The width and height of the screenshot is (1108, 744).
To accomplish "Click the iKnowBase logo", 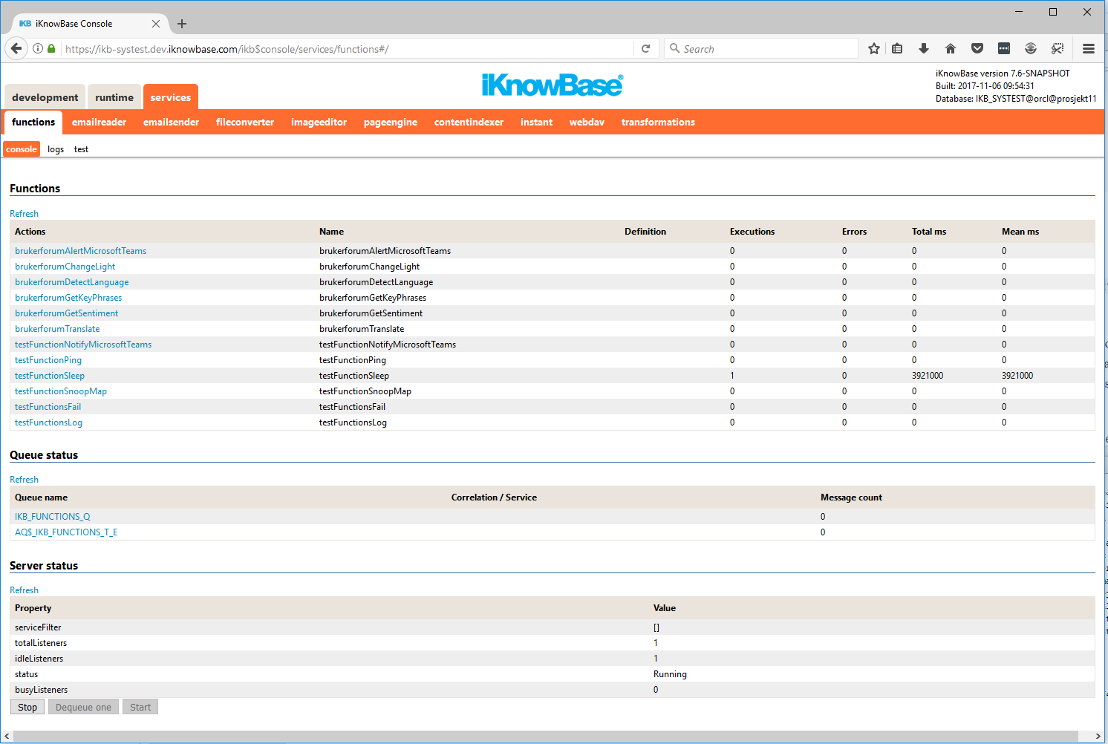I will pyautogui.click(x=553, y=85).
